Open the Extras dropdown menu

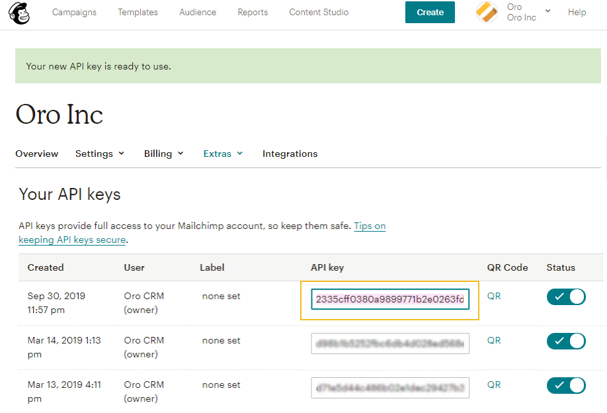pyautogui.click(x=223, y=154)
